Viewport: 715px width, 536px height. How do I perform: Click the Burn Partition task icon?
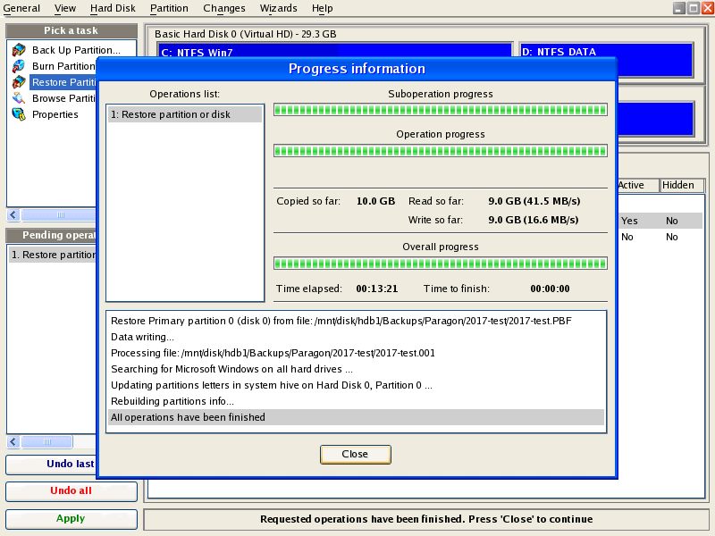pos(19,66)
